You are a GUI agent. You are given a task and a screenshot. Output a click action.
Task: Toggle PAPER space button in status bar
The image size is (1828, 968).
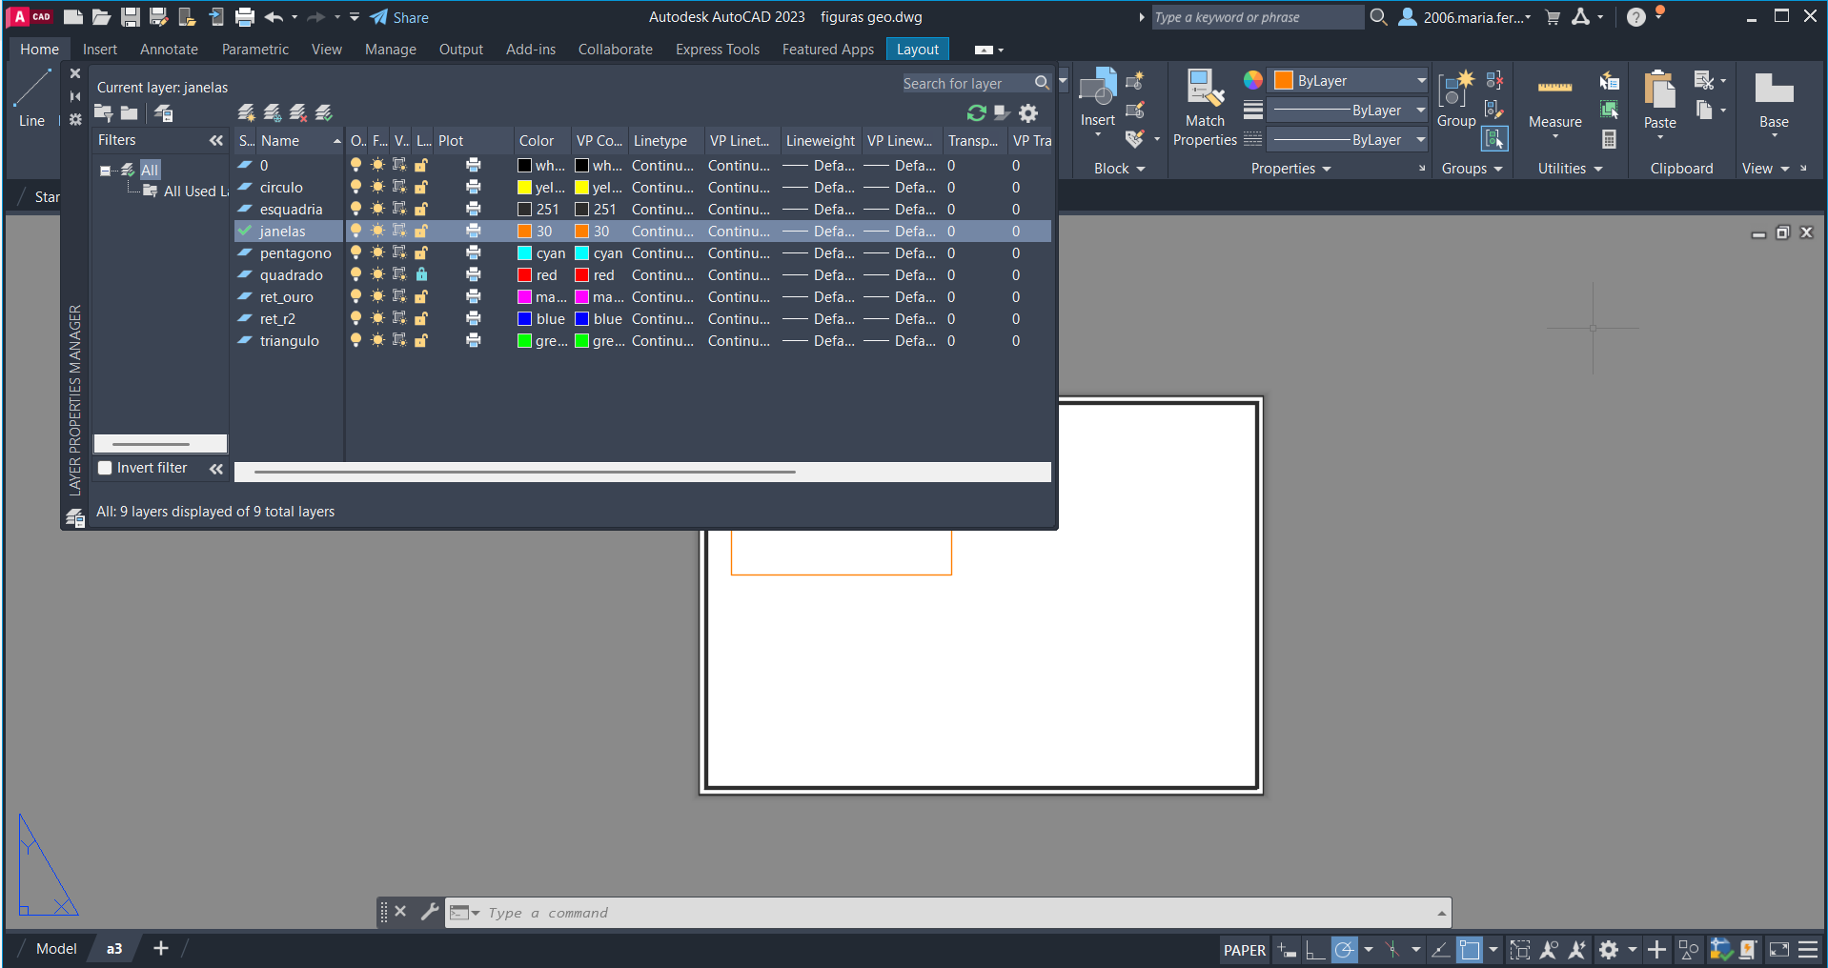coord(1245,950)
